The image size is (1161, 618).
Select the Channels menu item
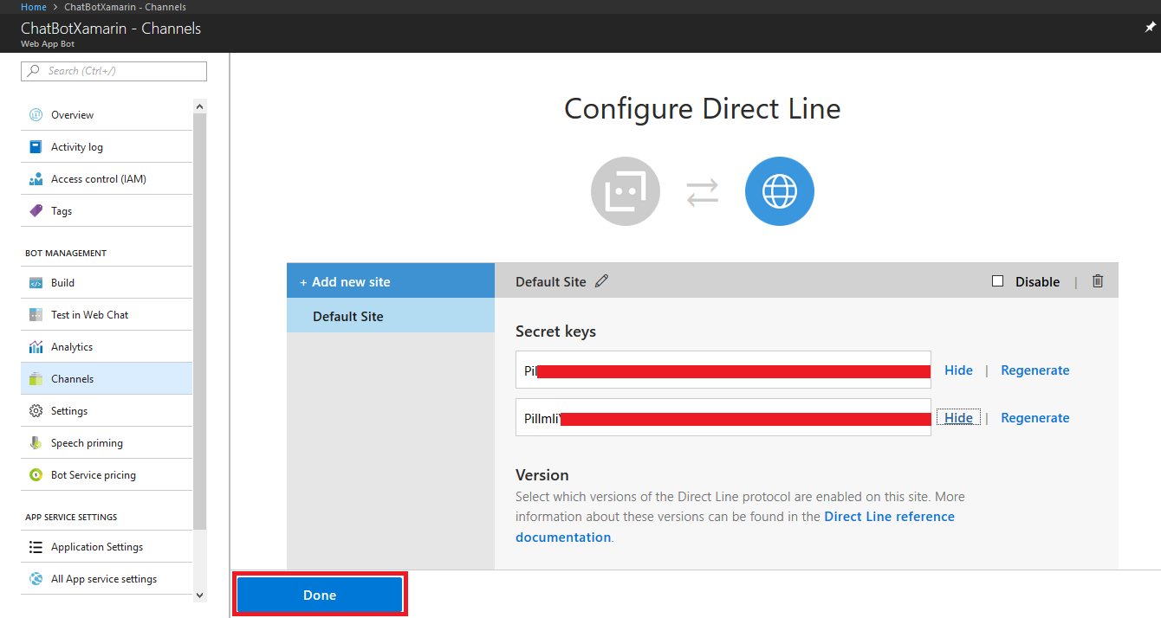(x=107, y=379)
